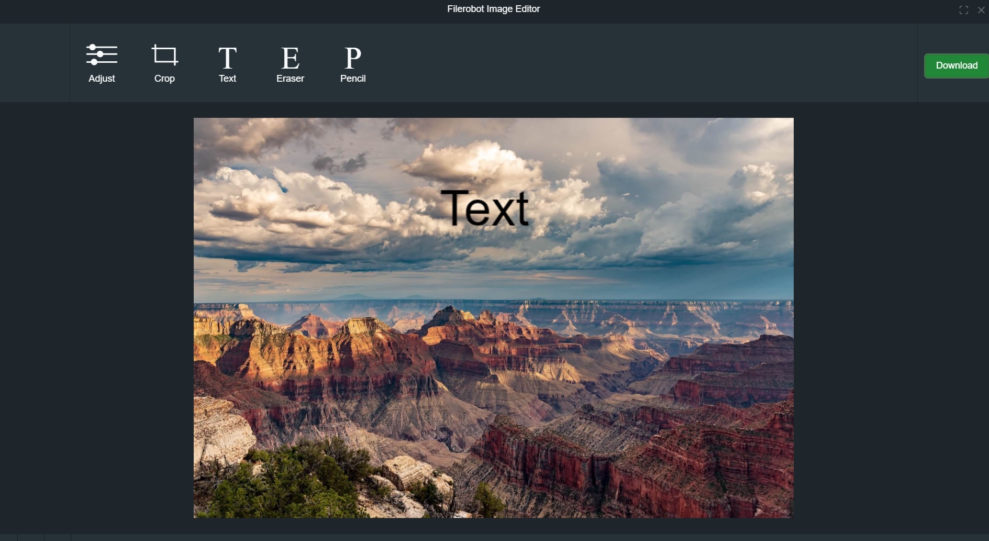
Task: Select the 'Text' overlay on the image
Action: [484, 208]
